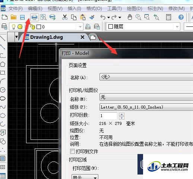Toggle layer 0 freeze sun icon
The image size is (193, 179).
tap(20, 26)
